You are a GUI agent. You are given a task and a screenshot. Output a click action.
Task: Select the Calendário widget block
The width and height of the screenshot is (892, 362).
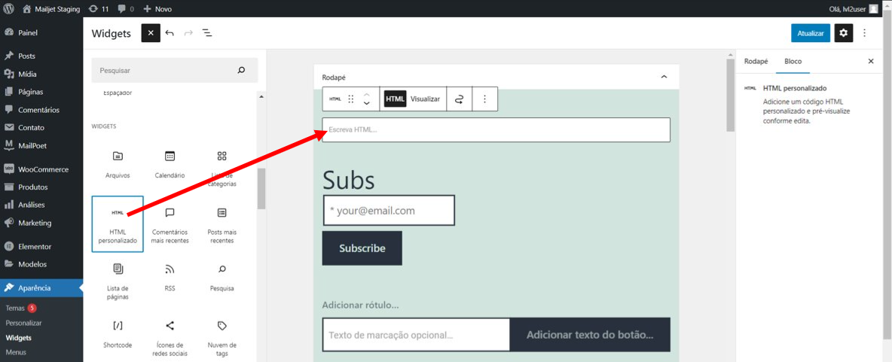(170, 165)
